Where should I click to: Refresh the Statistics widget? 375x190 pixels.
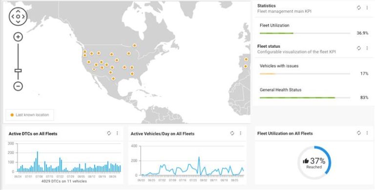(x=358, y=8)
